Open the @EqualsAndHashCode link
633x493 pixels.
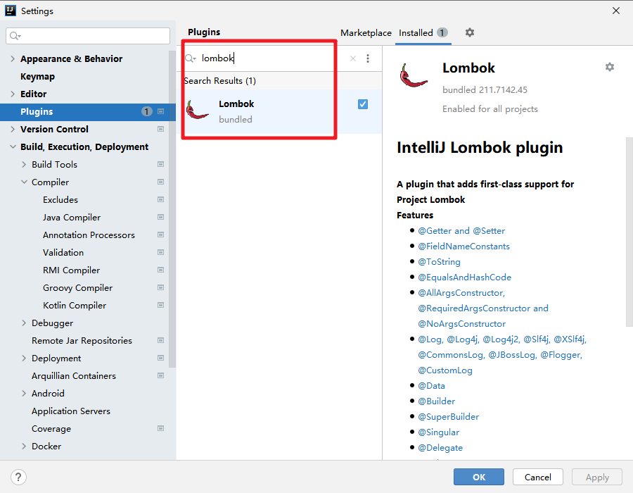point(465,277)
